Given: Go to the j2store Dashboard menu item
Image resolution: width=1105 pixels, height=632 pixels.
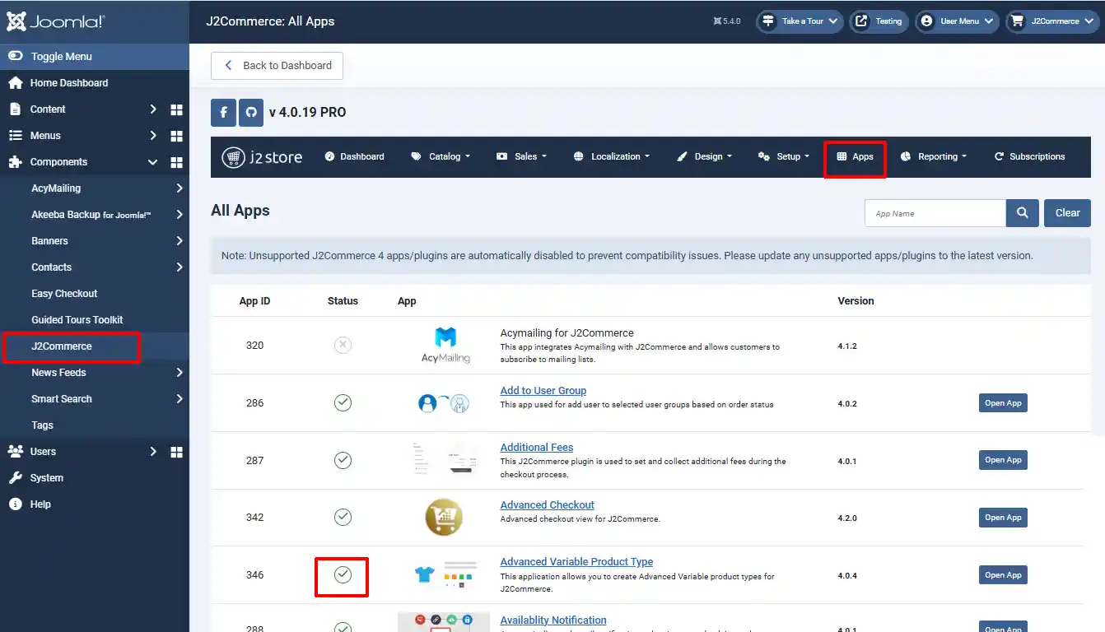Looking at the screenshot, I should pyautogui.click(x=355, y=156).
